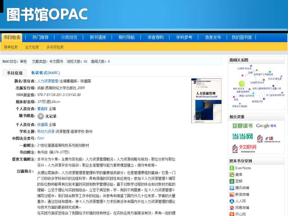
Task: Click the 图书馆OPAC header title
Action: (x=47, y=14)
